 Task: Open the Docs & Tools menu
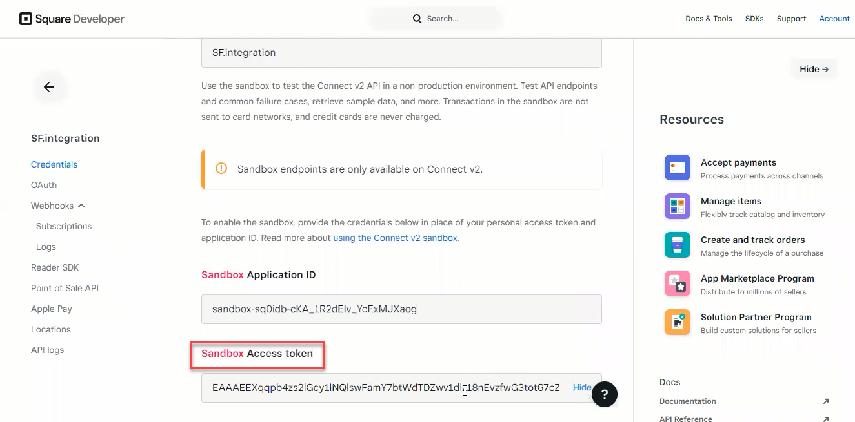coord(709,19)
